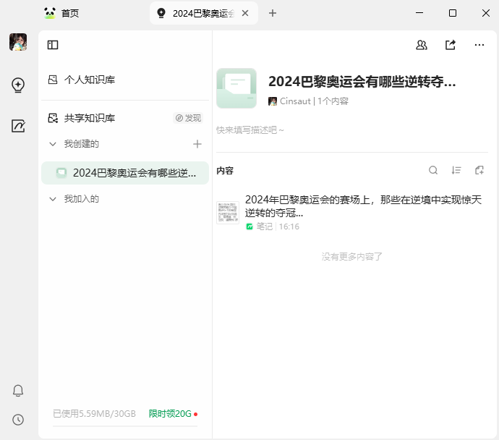This screenshot has height=440, width=499.
Task: Open a new tab with plus button
Action: pyautogui.click(x=273, y=13)
